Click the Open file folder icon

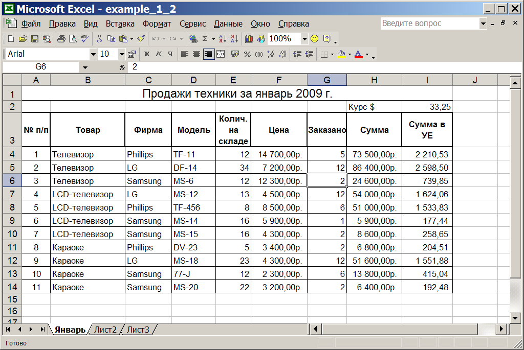23,39
